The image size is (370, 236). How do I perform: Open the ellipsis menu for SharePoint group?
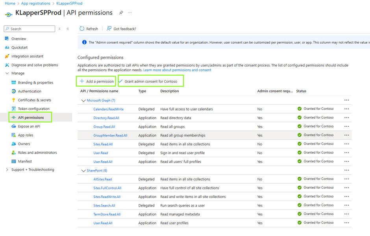click(x=346, y=170)
